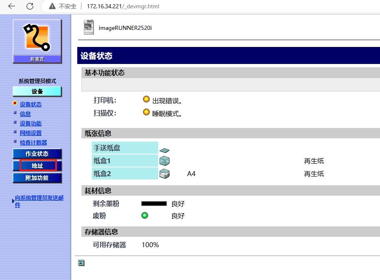The width and height of the screenshot is (380, 280).
Task: Click the 手送纸盘 tray icon
Action: click(x=164, y=150)
